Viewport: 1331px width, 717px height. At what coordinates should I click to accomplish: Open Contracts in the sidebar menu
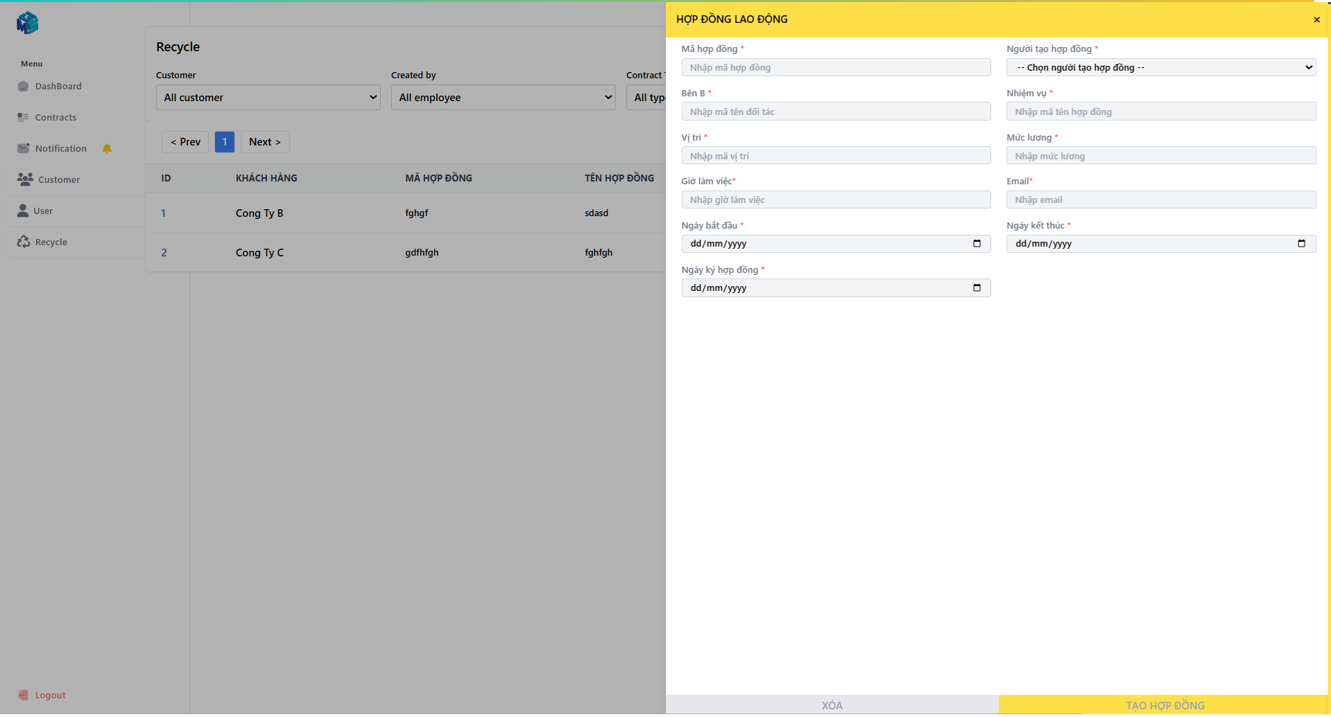pos(55,118)
